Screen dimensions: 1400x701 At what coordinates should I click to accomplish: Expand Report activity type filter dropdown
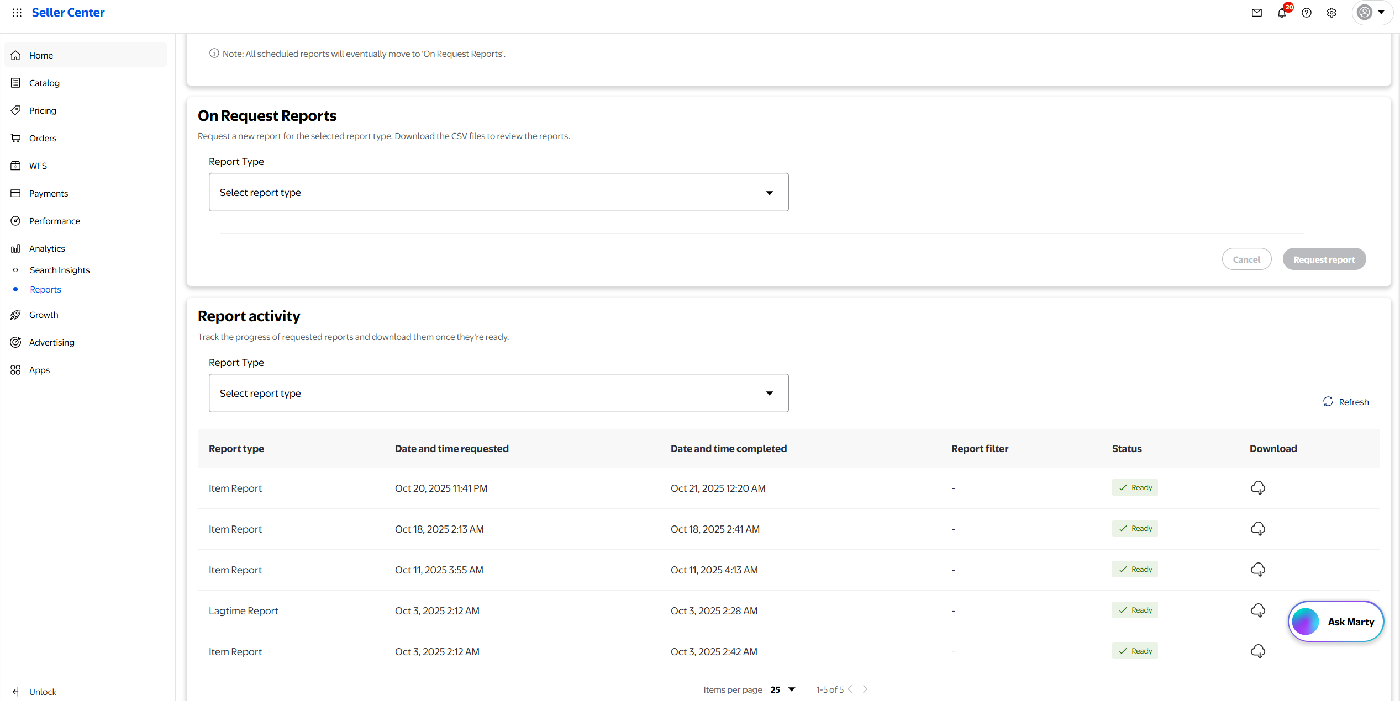(498, 393)
